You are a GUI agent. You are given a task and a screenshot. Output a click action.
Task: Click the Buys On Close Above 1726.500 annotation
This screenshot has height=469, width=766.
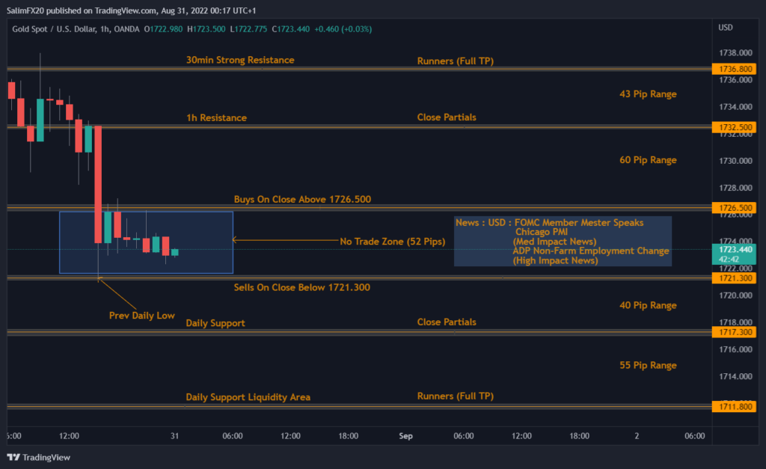[301, 200]
